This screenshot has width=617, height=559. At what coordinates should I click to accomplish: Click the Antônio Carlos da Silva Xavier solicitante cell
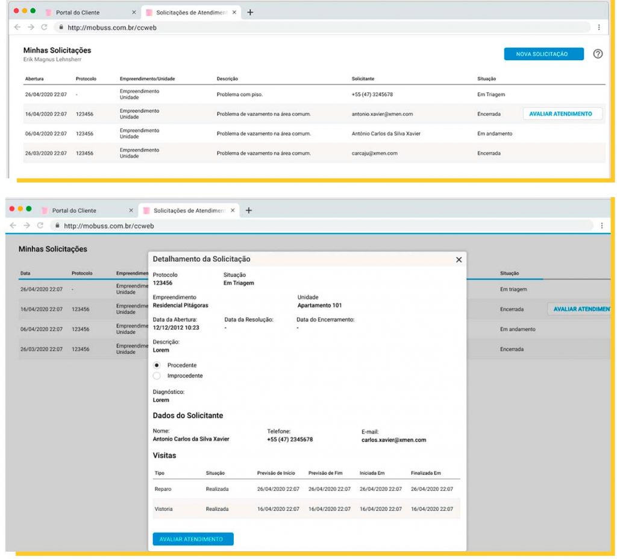pos(386,133)
